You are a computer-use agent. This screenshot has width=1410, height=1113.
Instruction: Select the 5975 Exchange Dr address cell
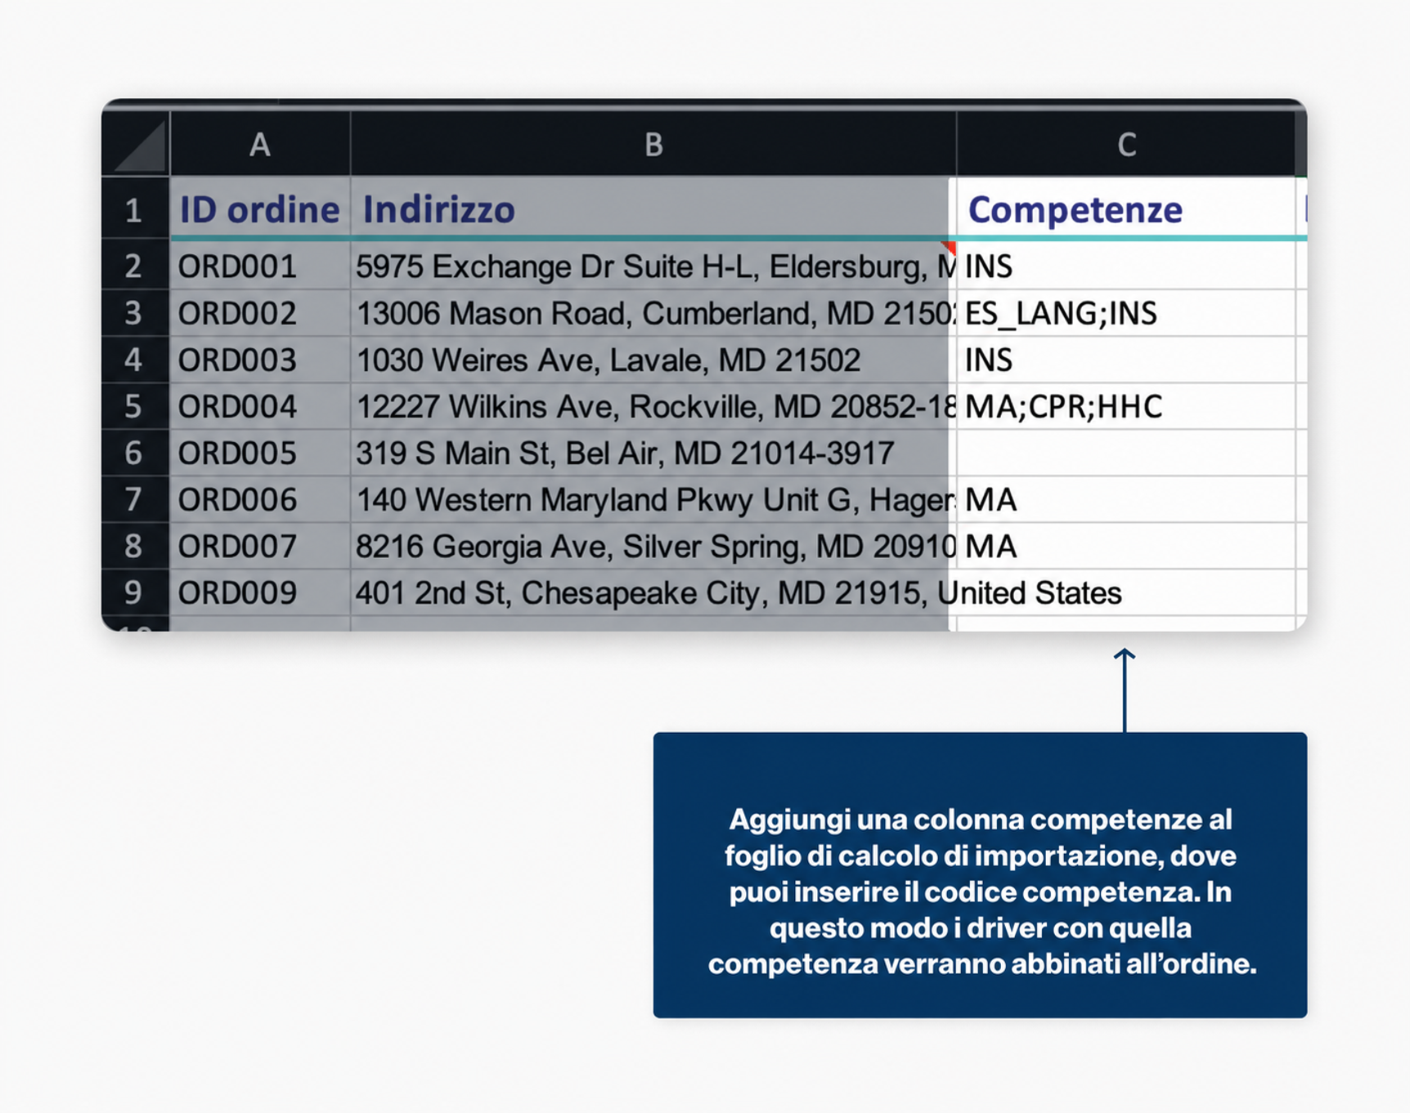653,266
